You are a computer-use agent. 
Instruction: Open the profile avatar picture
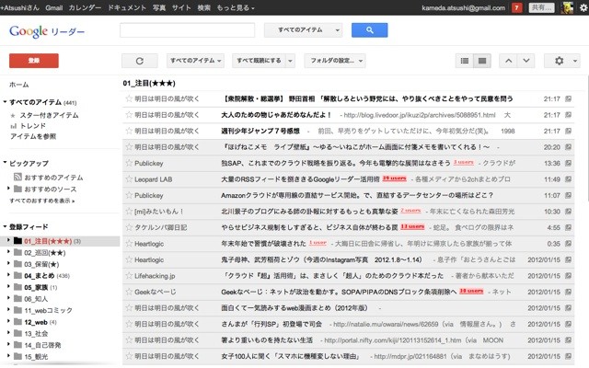[x=567, y=7]
